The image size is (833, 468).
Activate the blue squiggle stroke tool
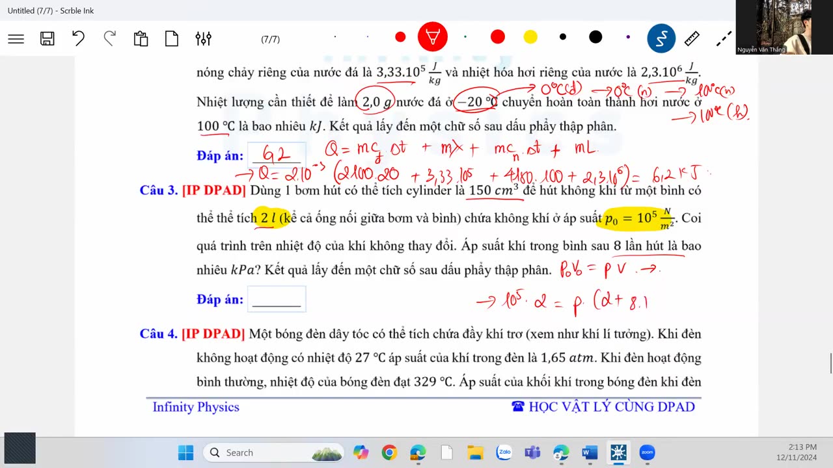[661, 39]
